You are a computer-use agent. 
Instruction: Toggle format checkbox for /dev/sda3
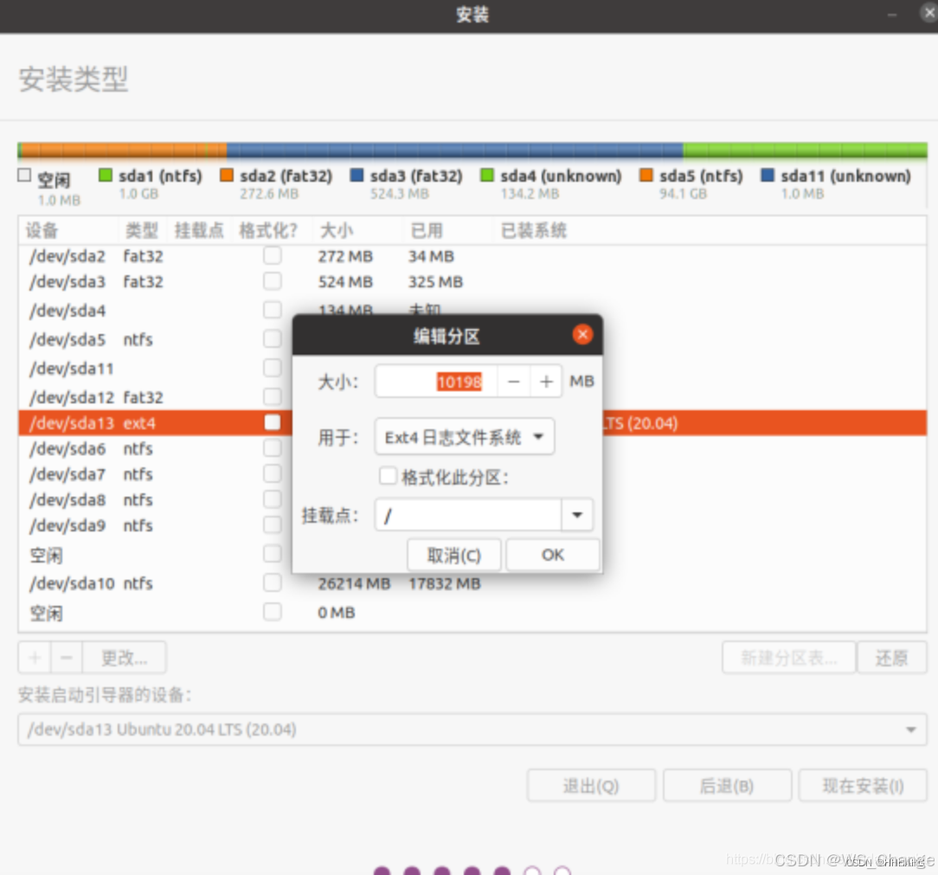click(273, 281)
